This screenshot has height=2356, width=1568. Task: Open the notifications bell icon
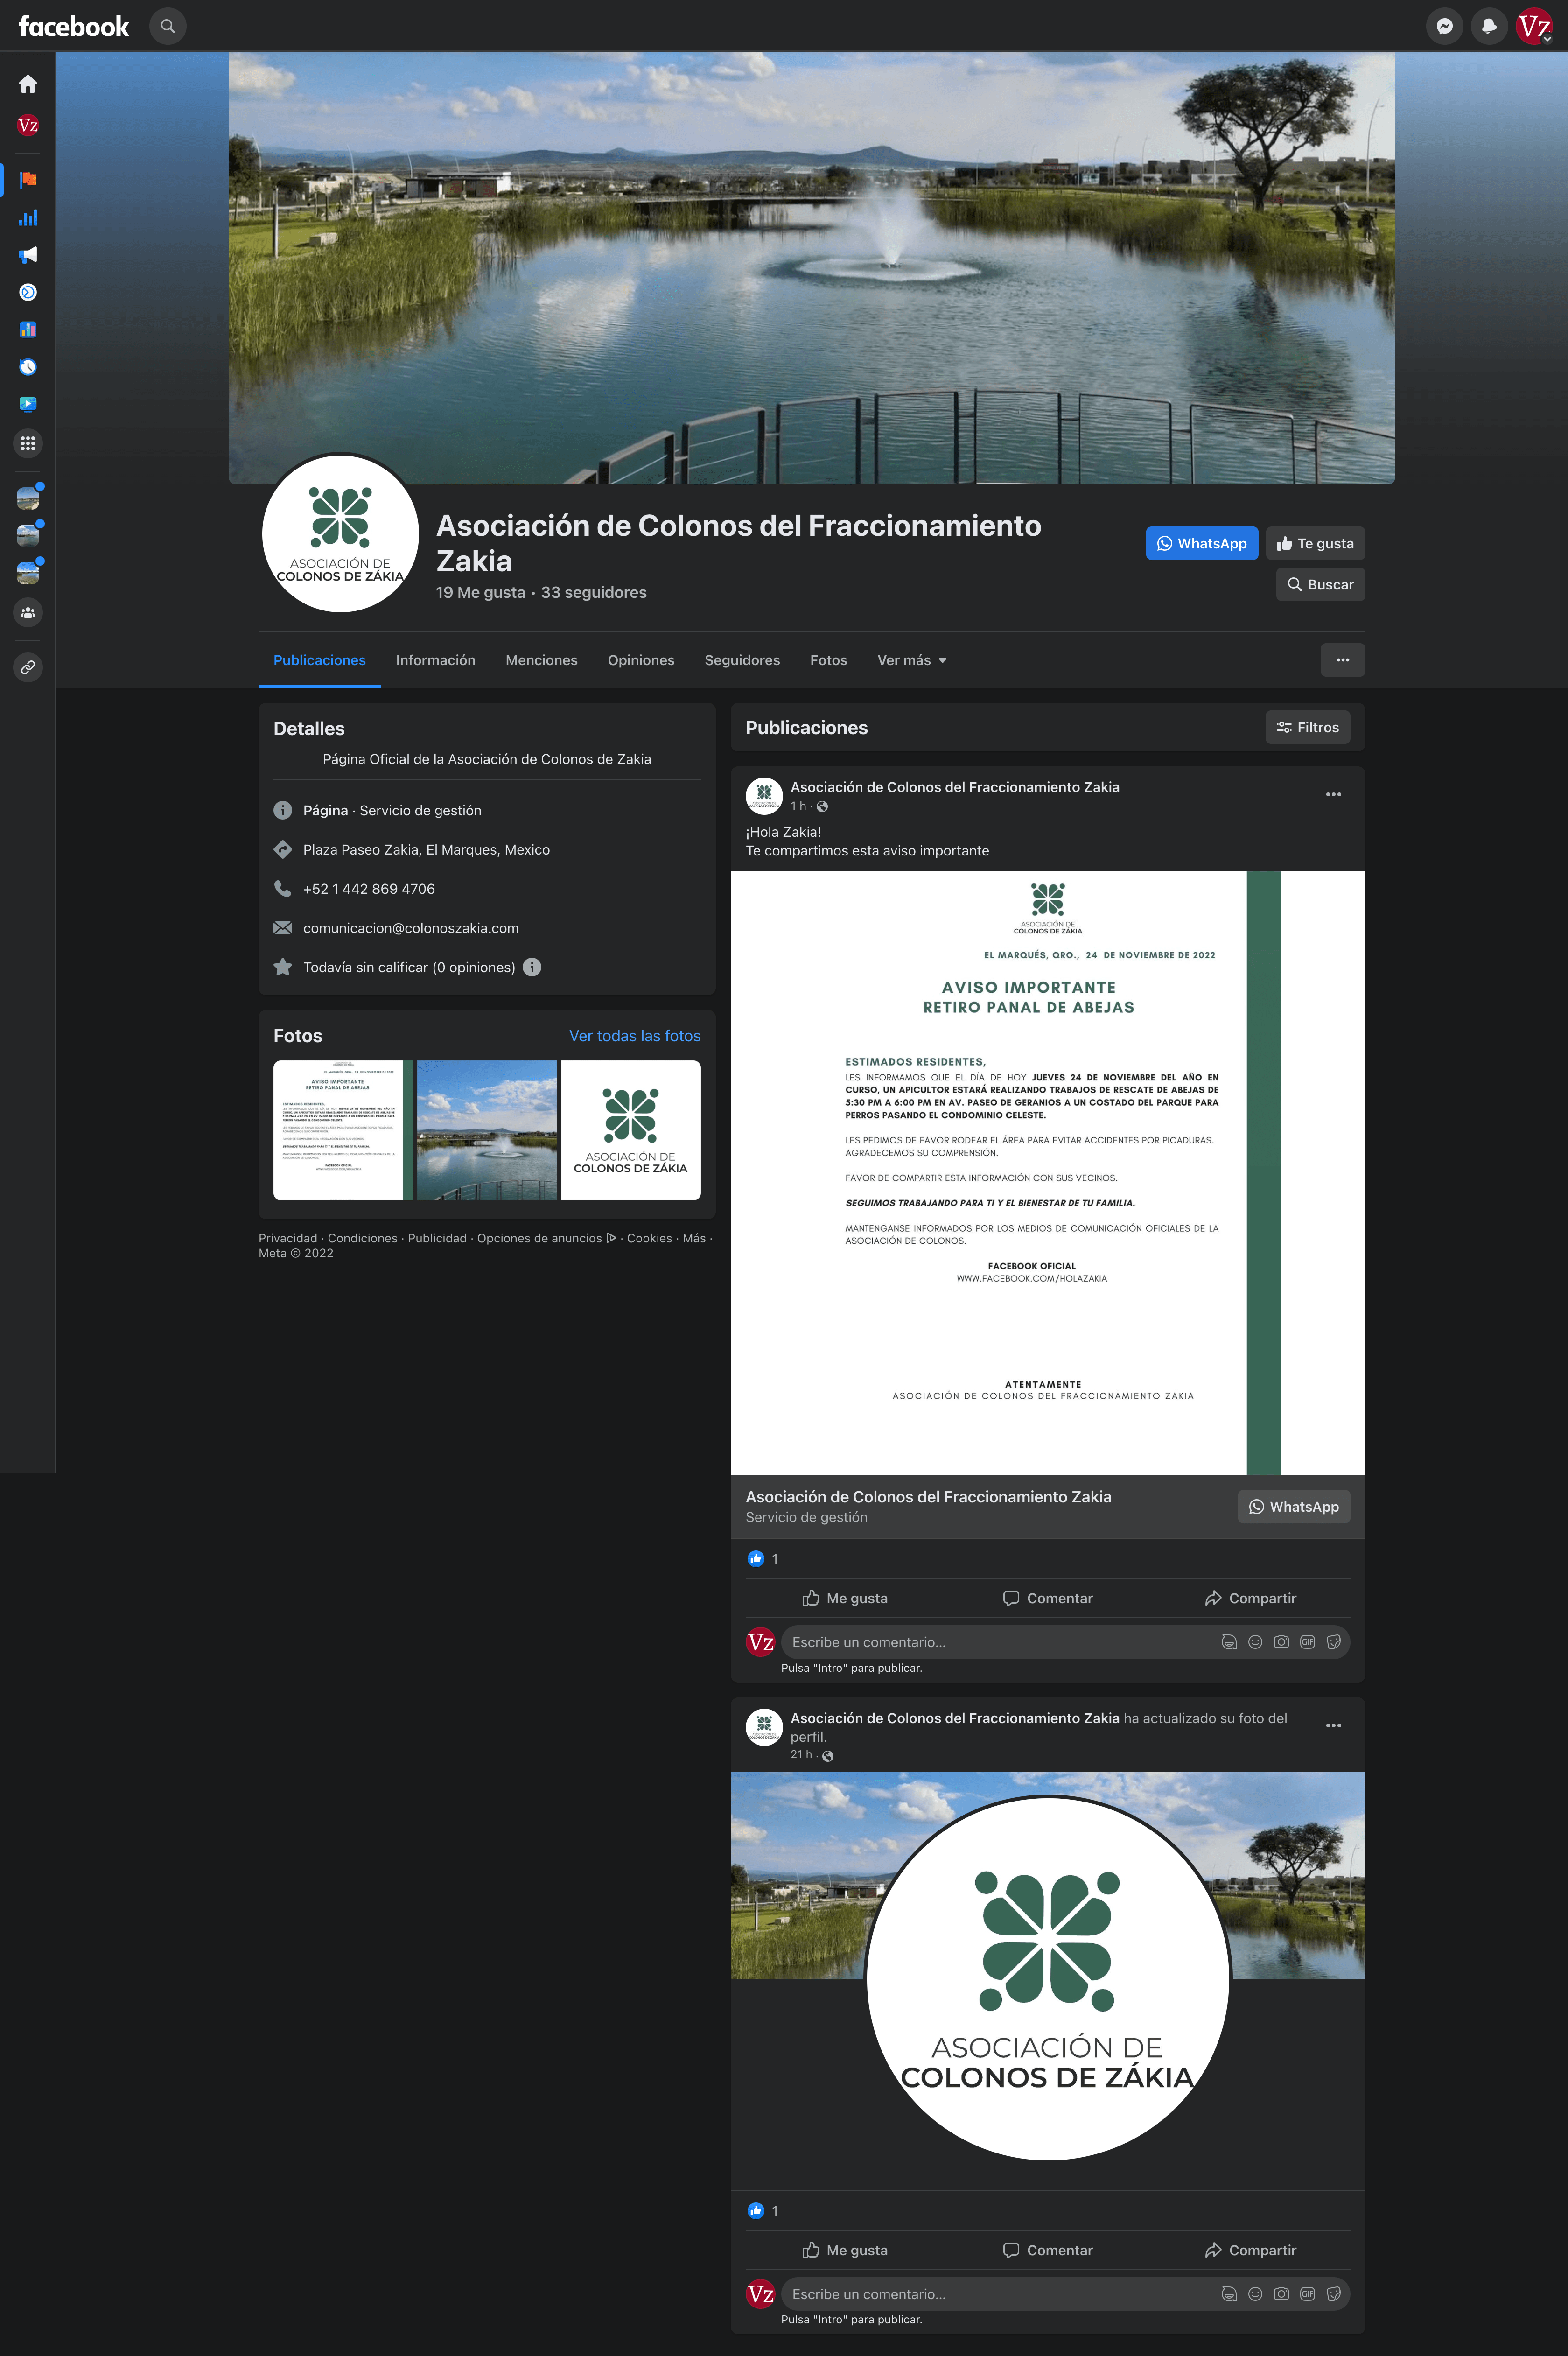pos(1489,26)
